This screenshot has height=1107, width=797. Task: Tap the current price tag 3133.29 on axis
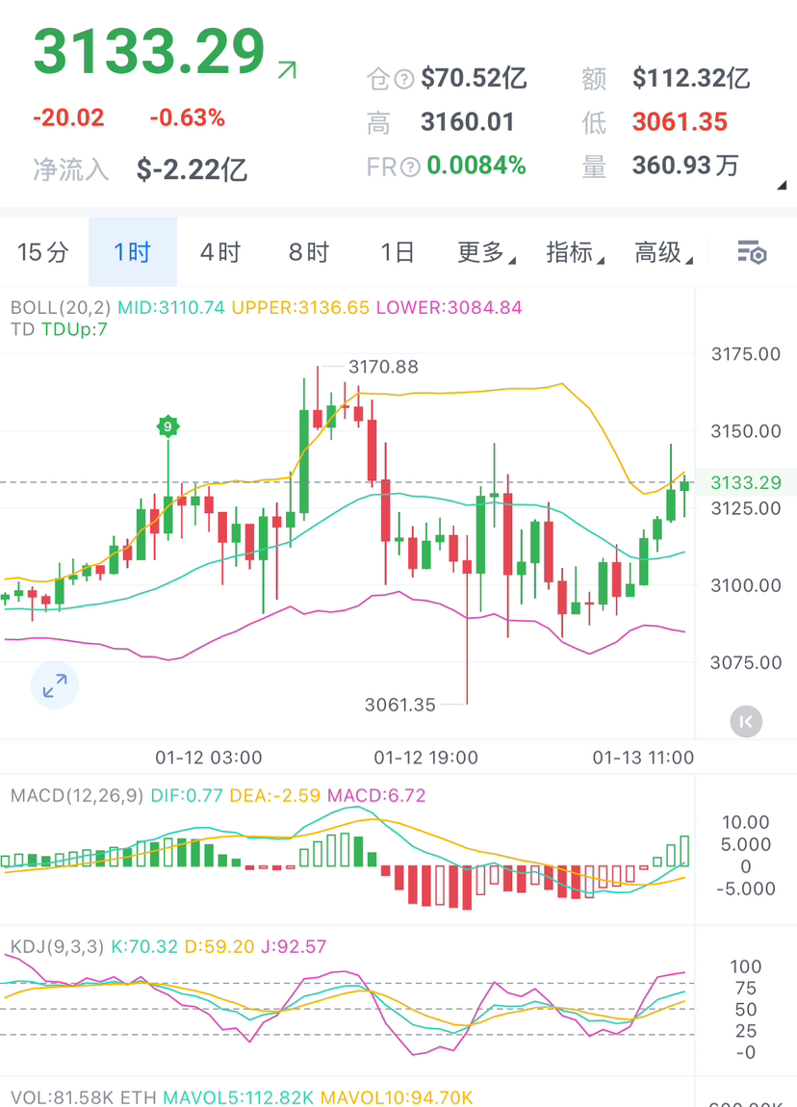click(x=746, y=482)
